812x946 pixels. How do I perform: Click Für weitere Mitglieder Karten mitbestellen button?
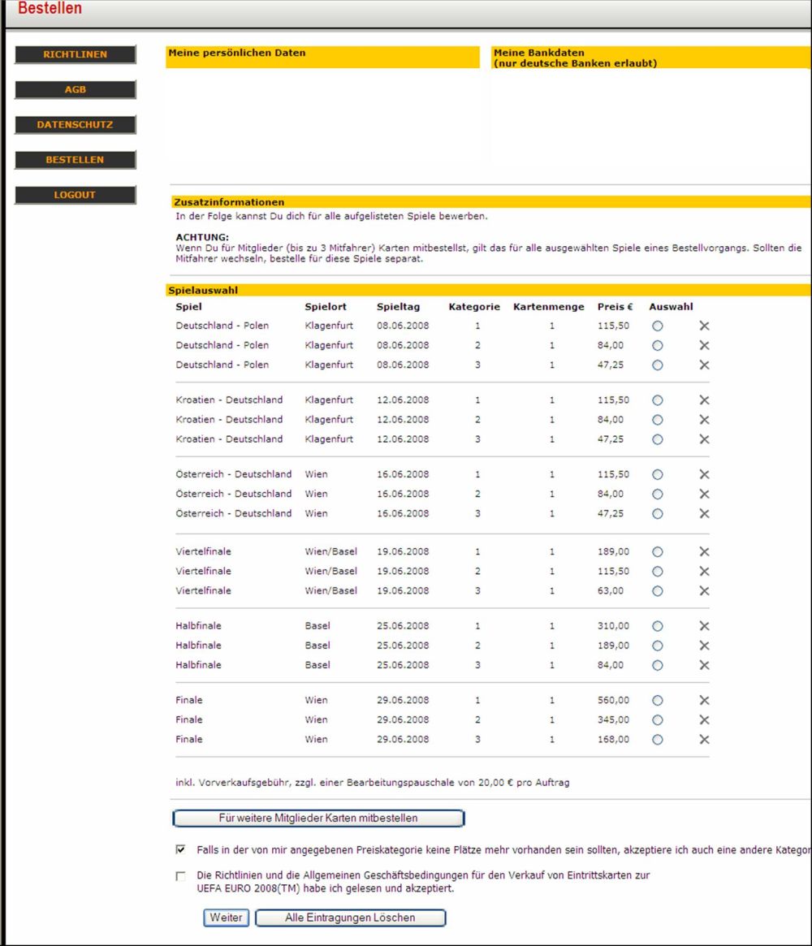tap(318, 818)
